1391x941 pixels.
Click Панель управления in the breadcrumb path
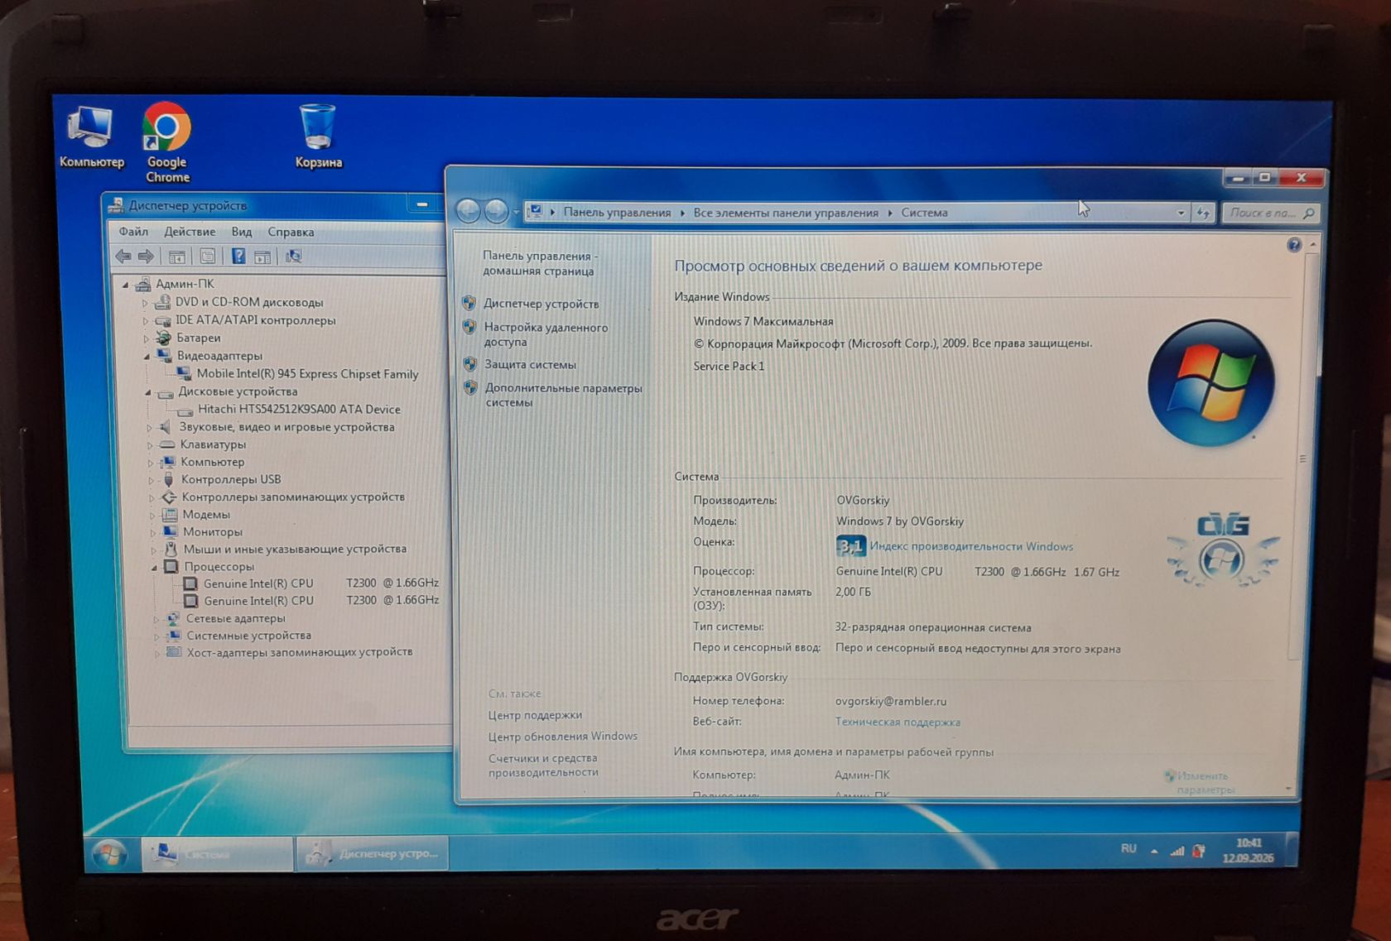pos(617,213)
